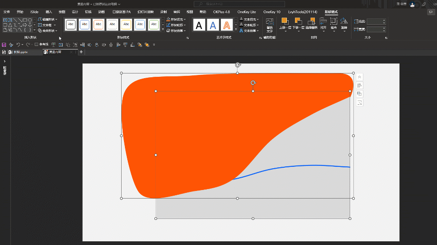Image resolution: width=437 pixels, height=245 pixels.
Task: Click the floating align button beside shape
Action: point(360,85)
